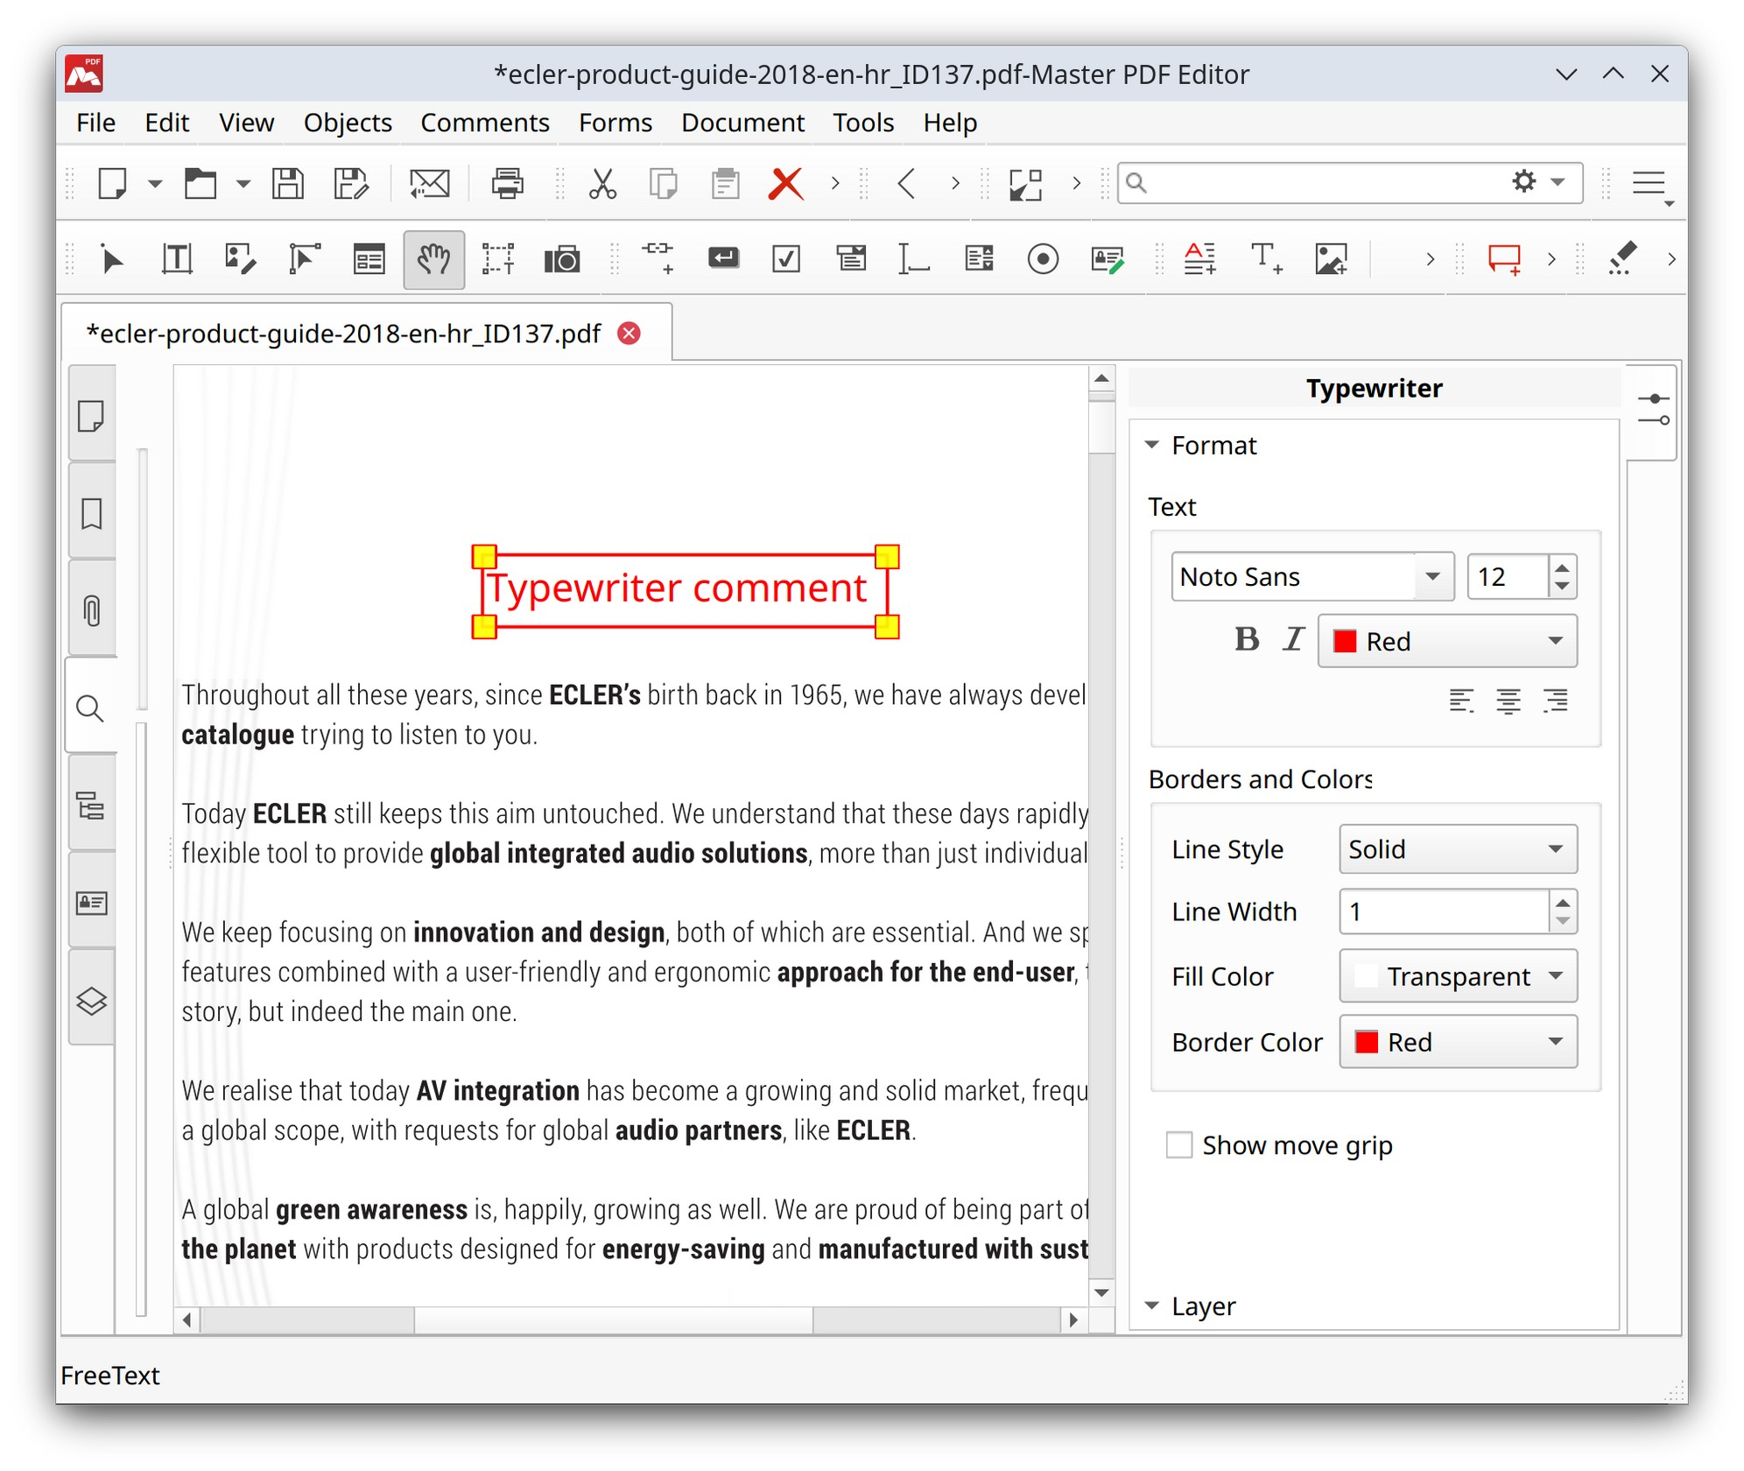Open the hamburger toolbar menu

point(1649,184)
